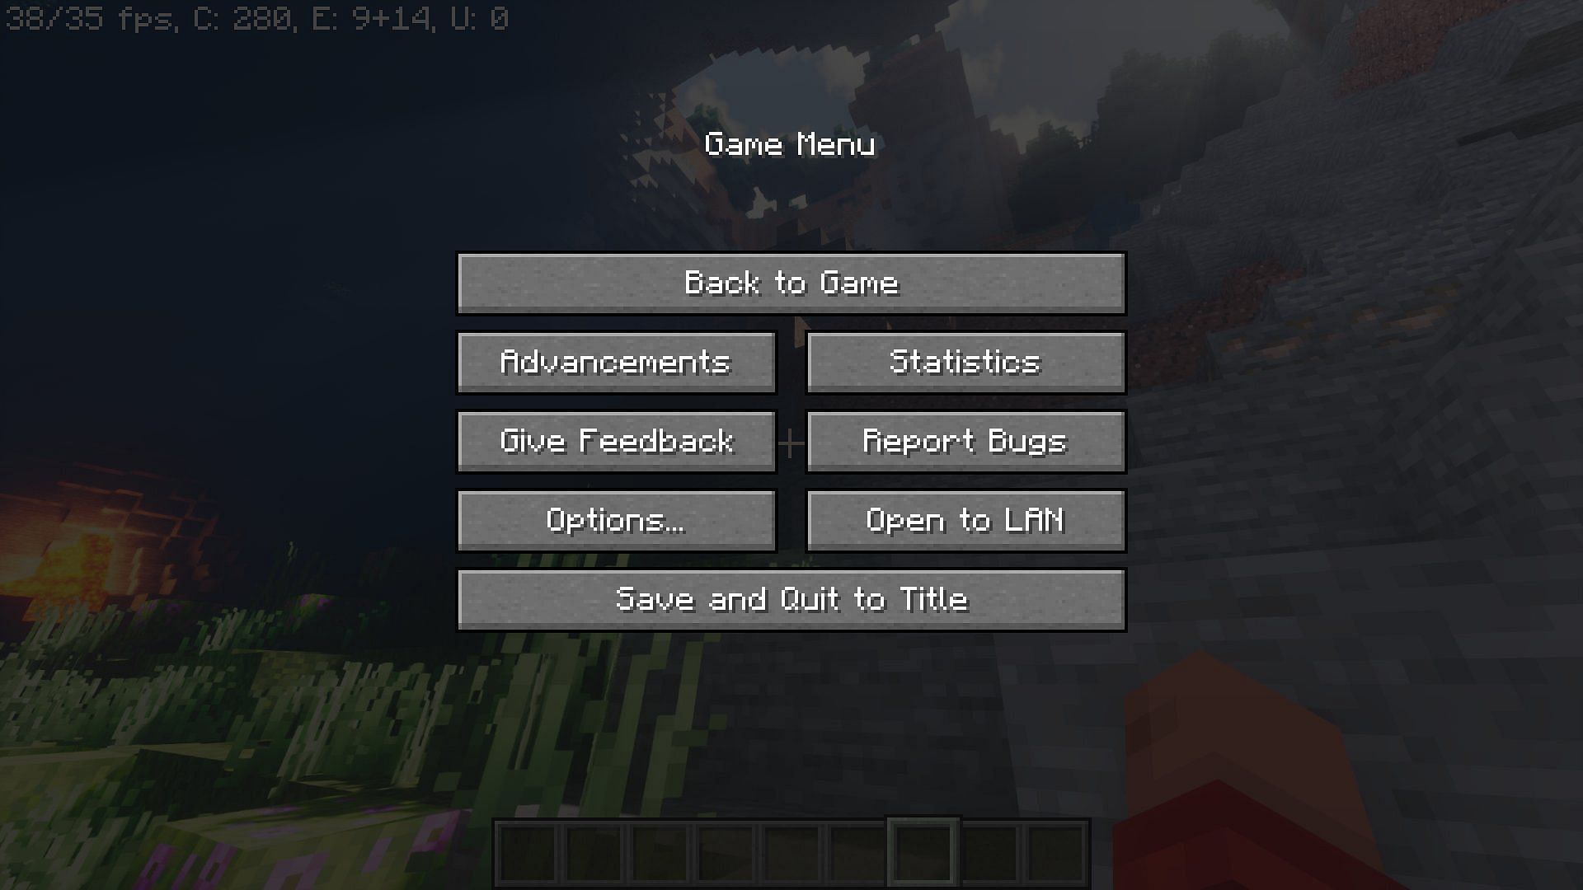Open Advancements screen
The width and height of the screenshot is (1583, 890).
click(615, 361)
